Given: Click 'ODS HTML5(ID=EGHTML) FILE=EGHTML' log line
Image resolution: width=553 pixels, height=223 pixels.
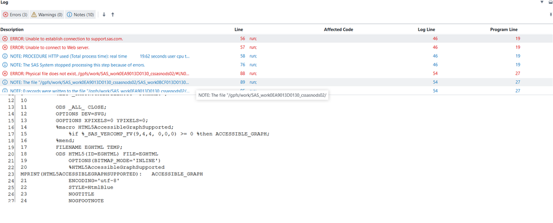Looking at the screenshot, I should tap(107, 154).
